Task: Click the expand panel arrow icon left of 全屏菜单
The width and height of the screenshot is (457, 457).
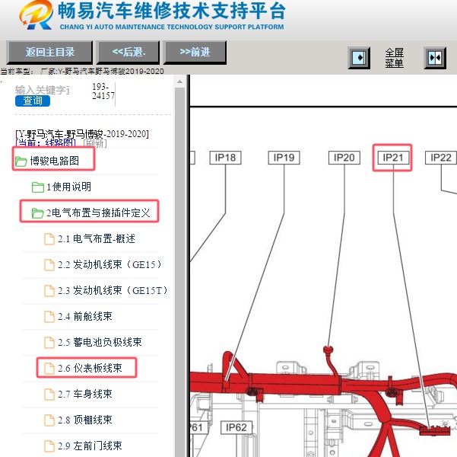Action: tap(359, 58)
